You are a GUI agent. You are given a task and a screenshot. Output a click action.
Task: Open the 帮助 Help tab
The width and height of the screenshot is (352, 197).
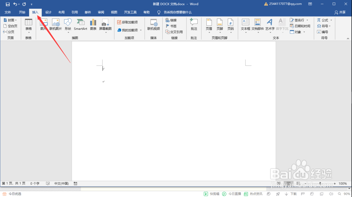(x=146, y=12)
